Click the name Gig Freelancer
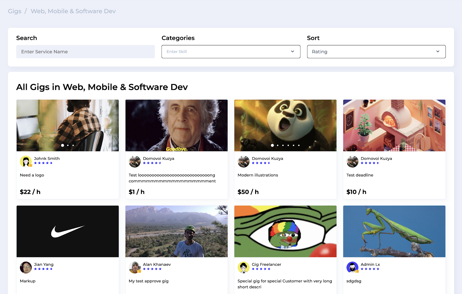Viewport: 462px width, 294px height. click(267, 265)
